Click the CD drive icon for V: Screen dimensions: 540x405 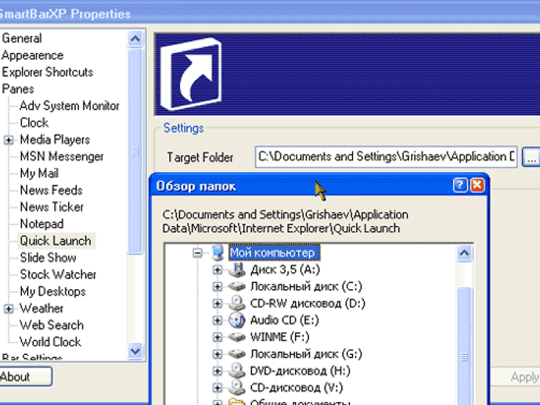click(x=237, y=388)
